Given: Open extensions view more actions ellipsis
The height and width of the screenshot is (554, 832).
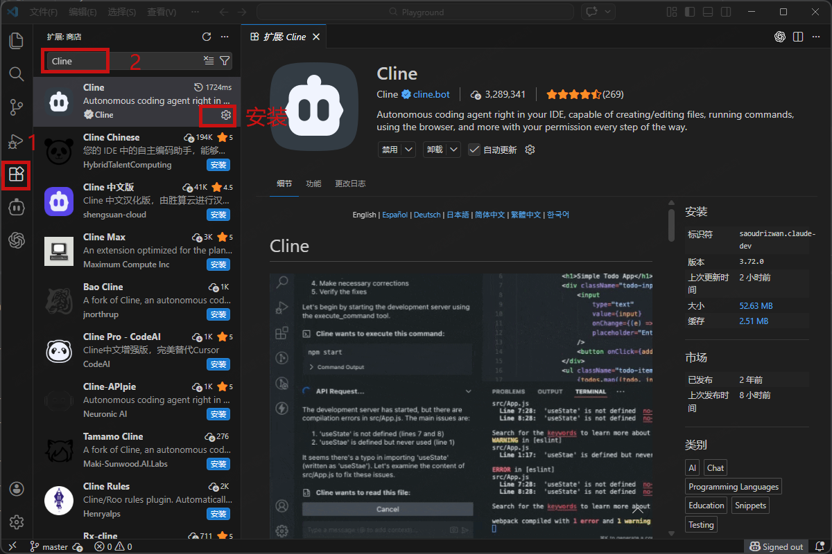Looking at the screenshot, I should click(224, 37).
